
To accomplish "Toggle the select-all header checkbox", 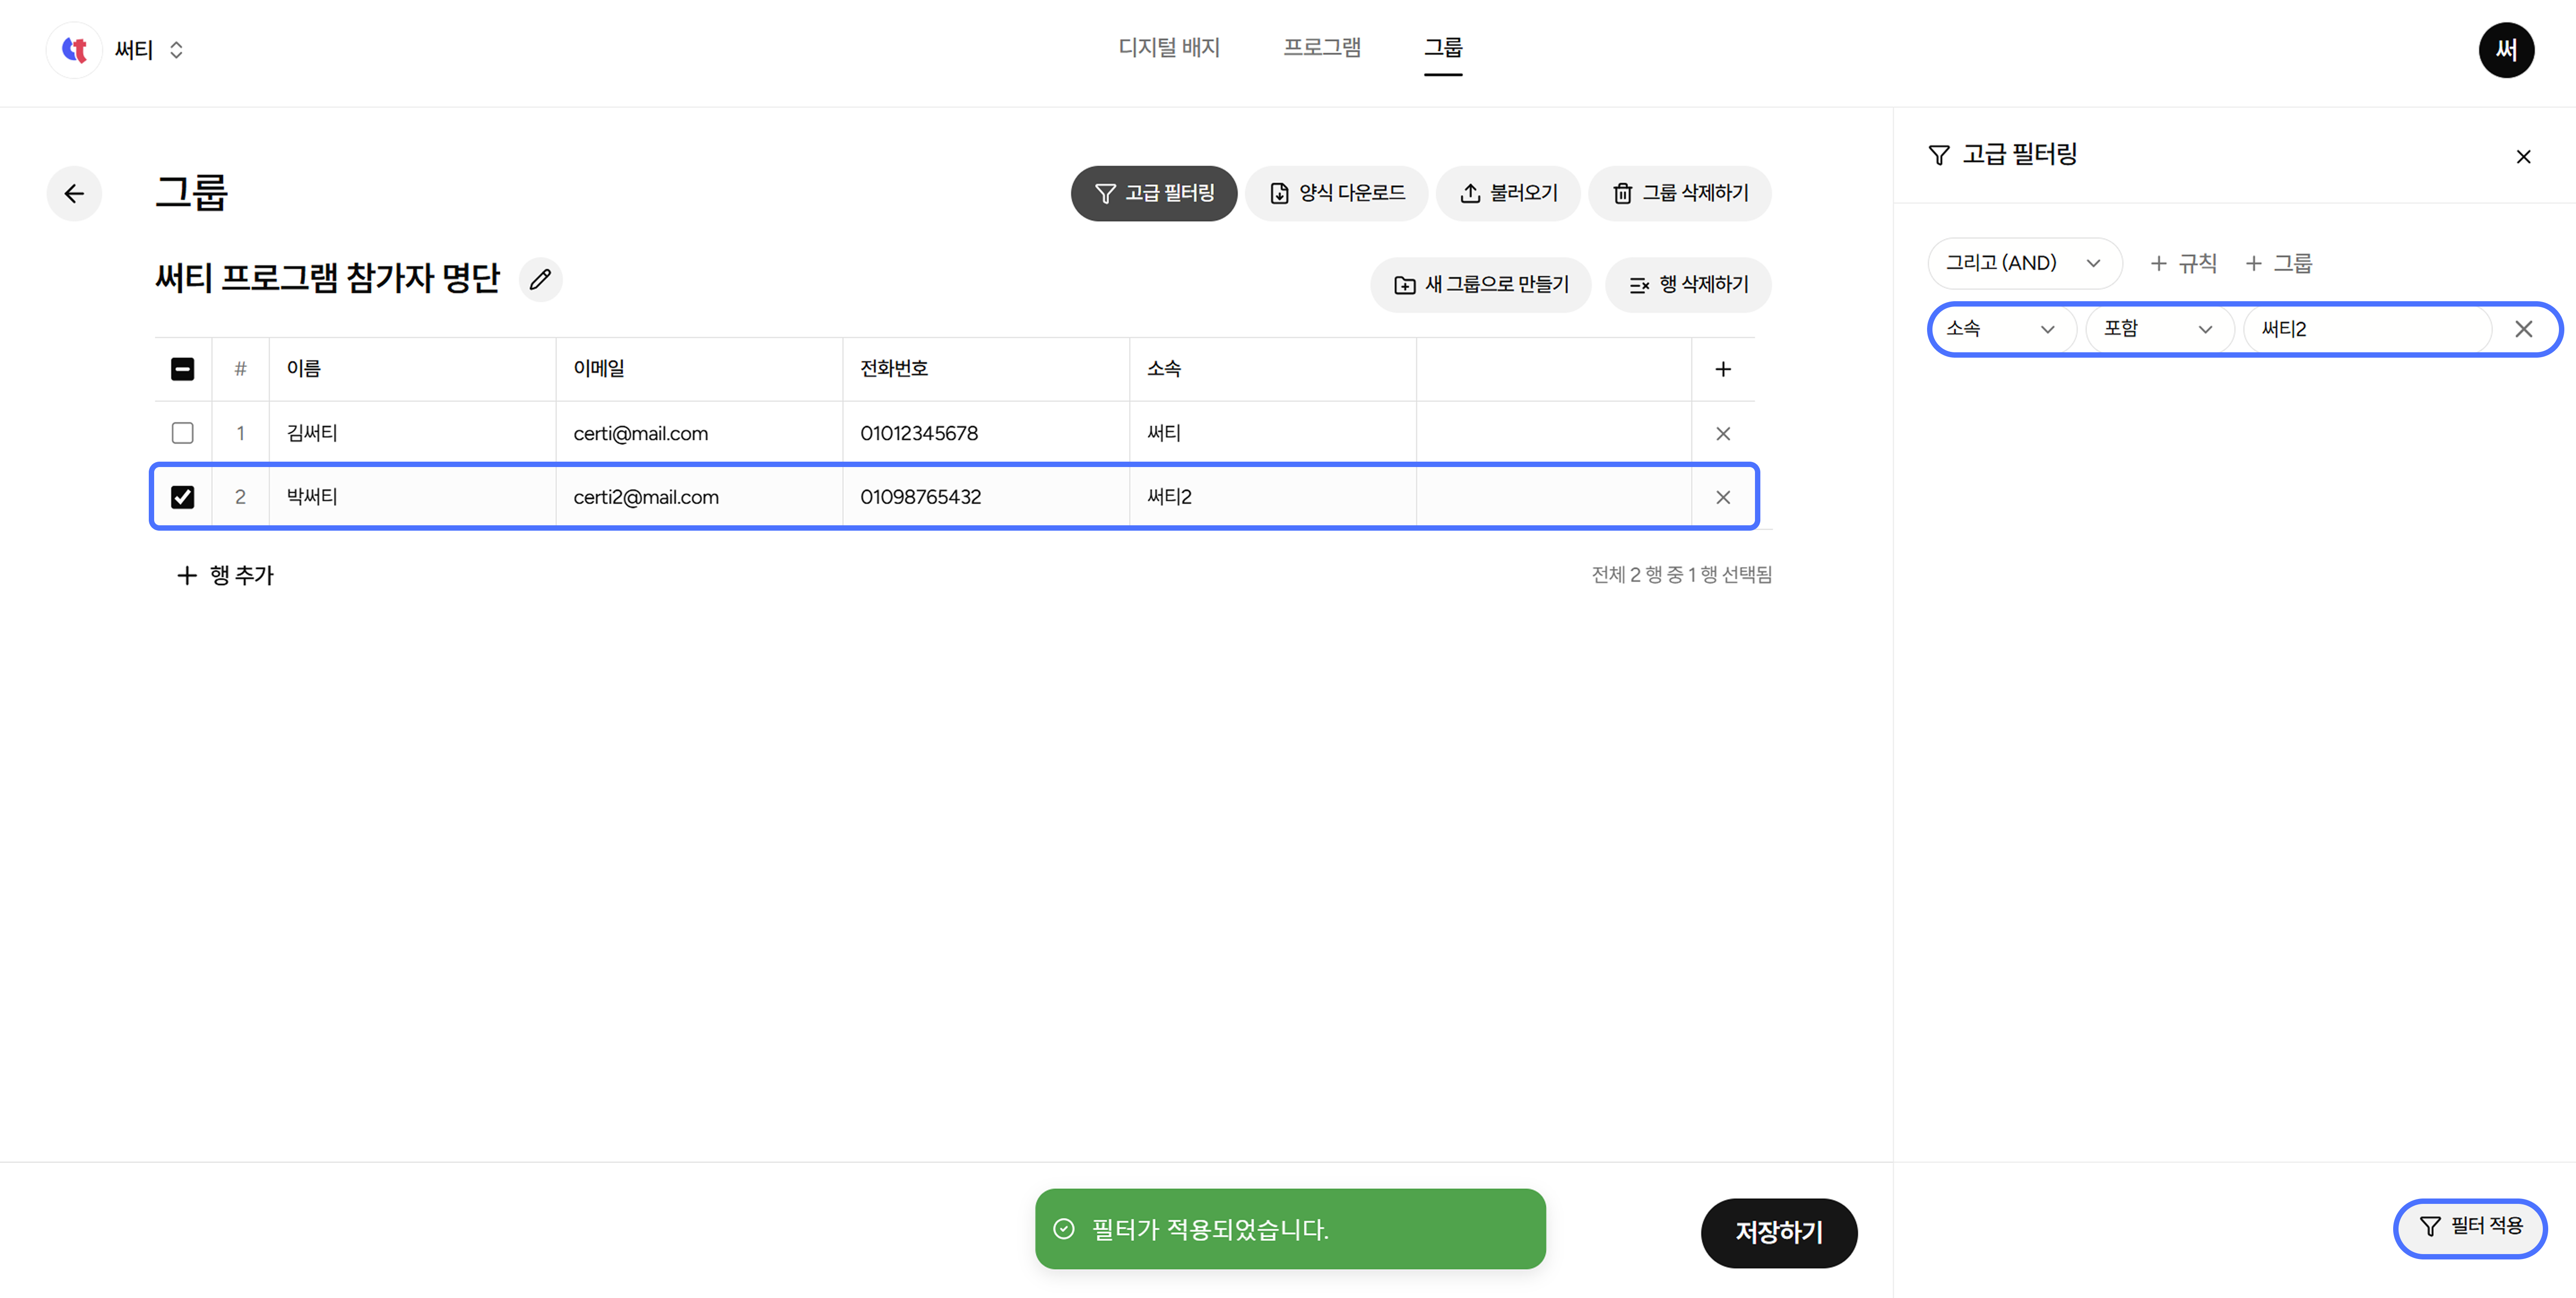I will click(182, 369).
